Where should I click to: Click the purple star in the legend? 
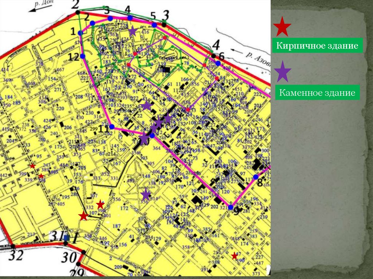[283, 71]
